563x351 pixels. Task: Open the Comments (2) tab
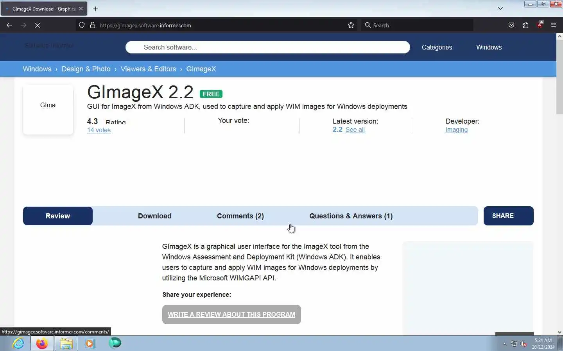click(x=240, y=216)
